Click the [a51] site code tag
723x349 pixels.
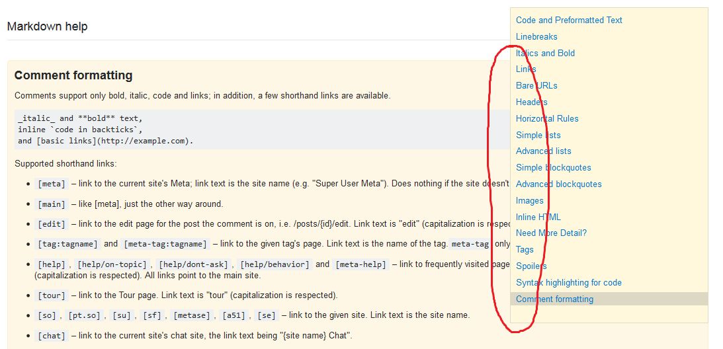tap(234, 316)
